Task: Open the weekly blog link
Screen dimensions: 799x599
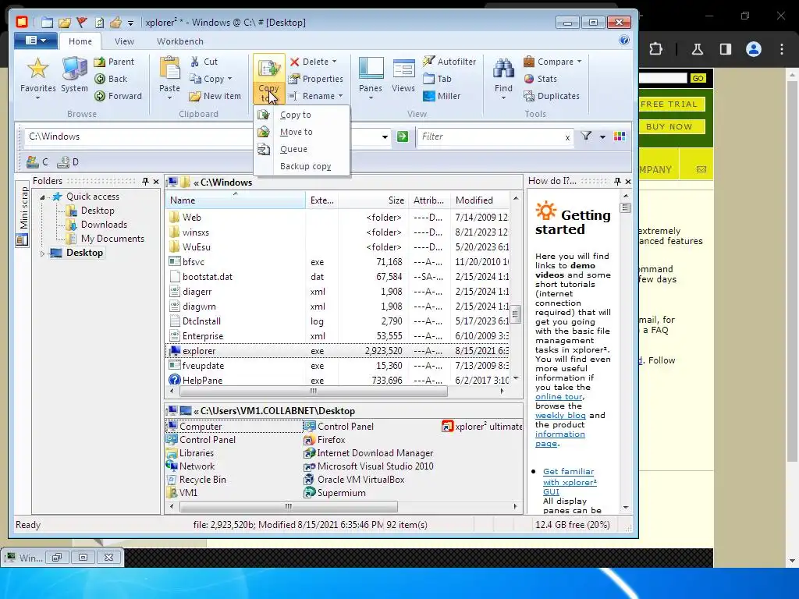Action: (x=560, y=415)
